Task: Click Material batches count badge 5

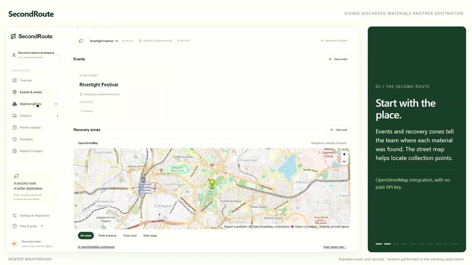Action: [56, 104]
